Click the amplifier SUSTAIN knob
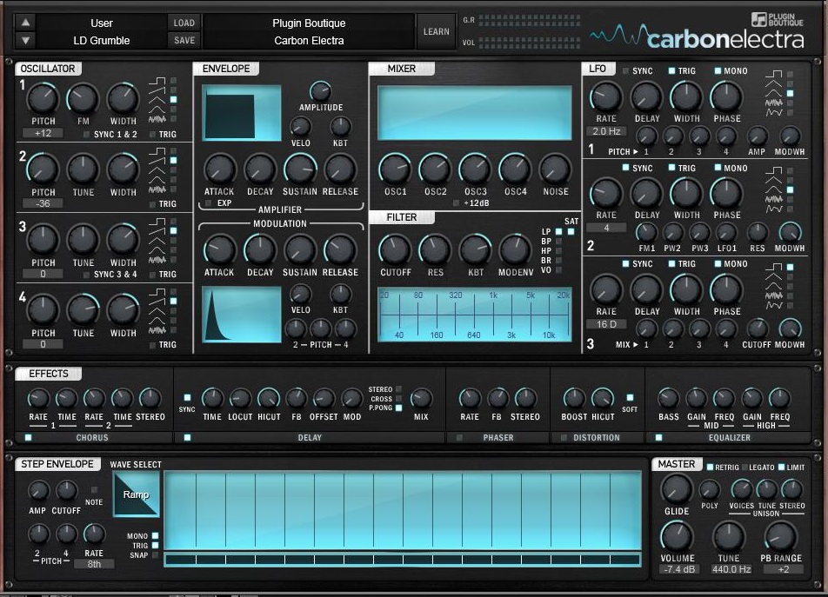Viewport: 828px width, 597px height. point(300,169)
